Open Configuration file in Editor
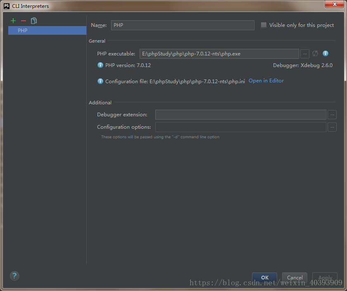The width and height of the screenshot is (347, 291). 266,80
